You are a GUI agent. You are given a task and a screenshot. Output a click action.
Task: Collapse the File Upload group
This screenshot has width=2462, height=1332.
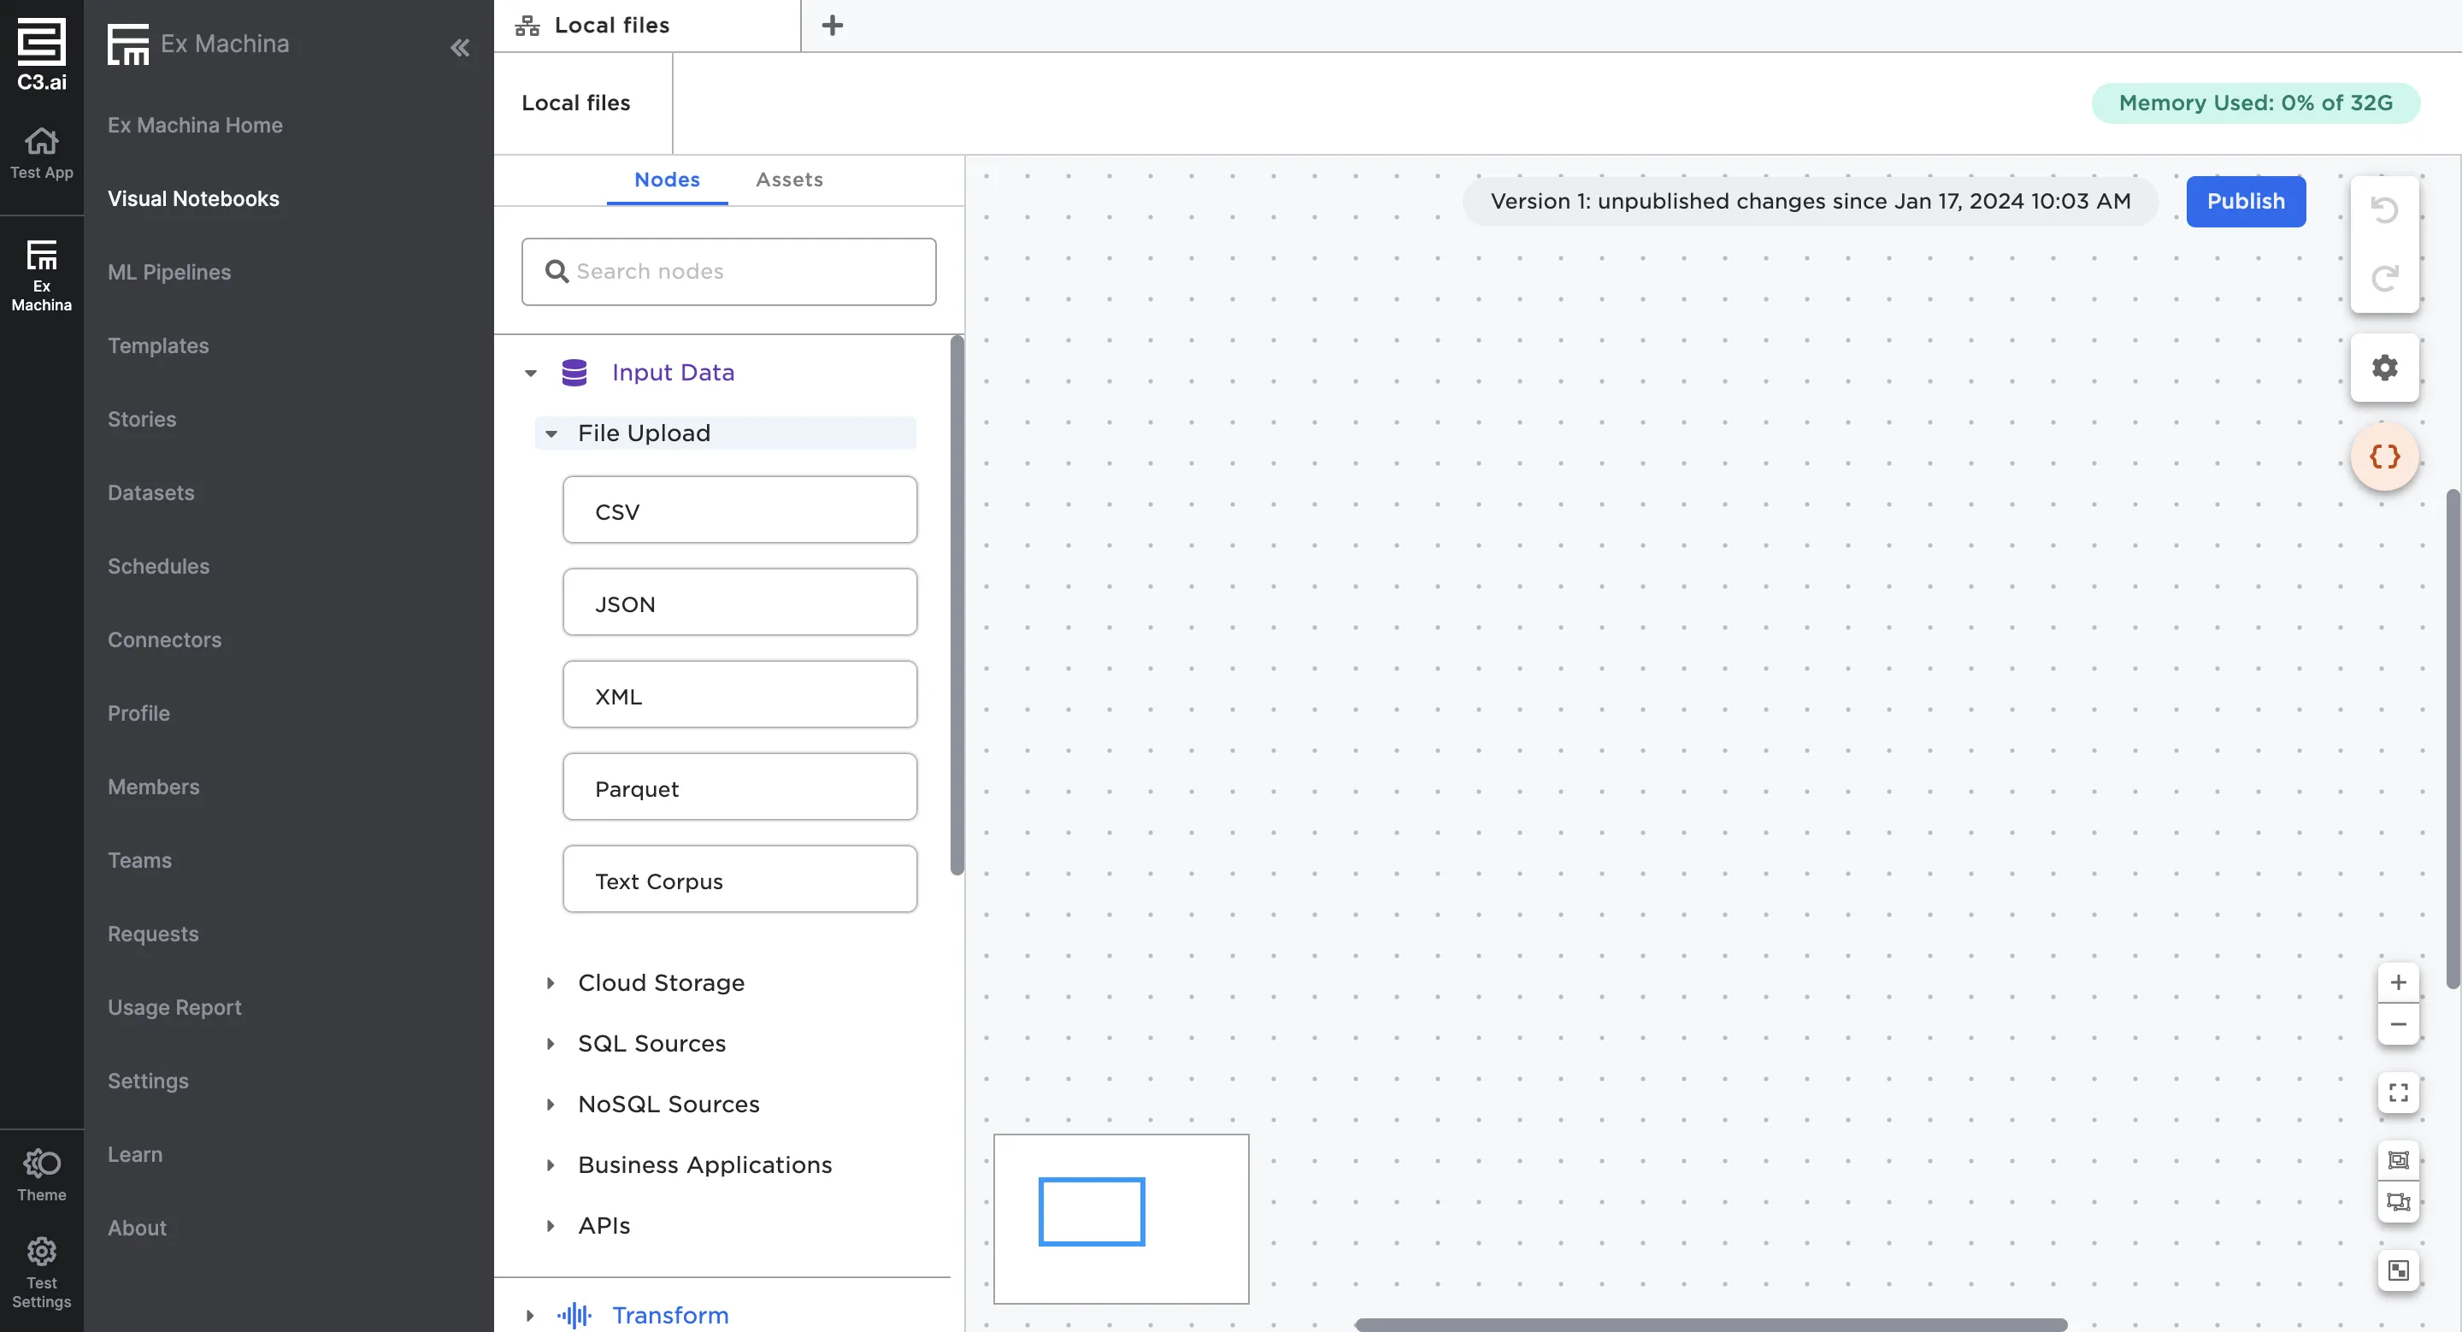coord(551,433)
